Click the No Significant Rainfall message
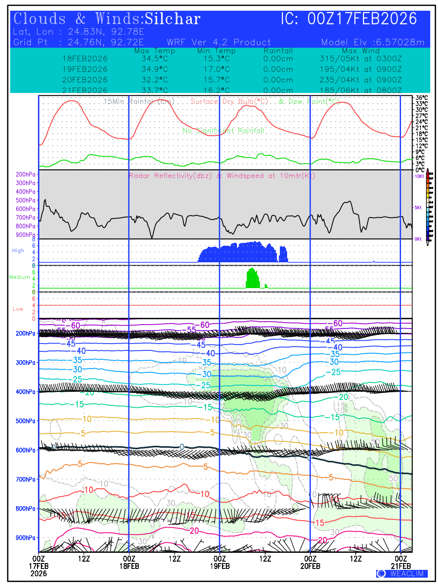 223,131
